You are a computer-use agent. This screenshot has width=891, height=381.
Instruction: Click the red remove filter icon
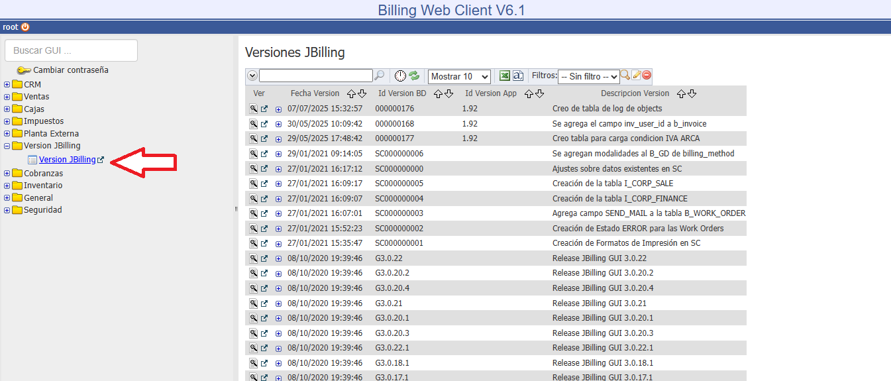(647, 75)
